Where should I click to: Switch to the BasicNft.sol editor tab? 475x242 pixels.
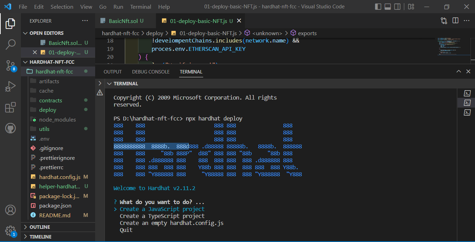(x=125, y=21)
